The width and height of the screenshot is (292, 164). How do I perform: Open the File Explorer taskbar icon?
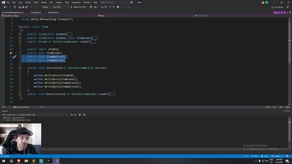point(26,161)
